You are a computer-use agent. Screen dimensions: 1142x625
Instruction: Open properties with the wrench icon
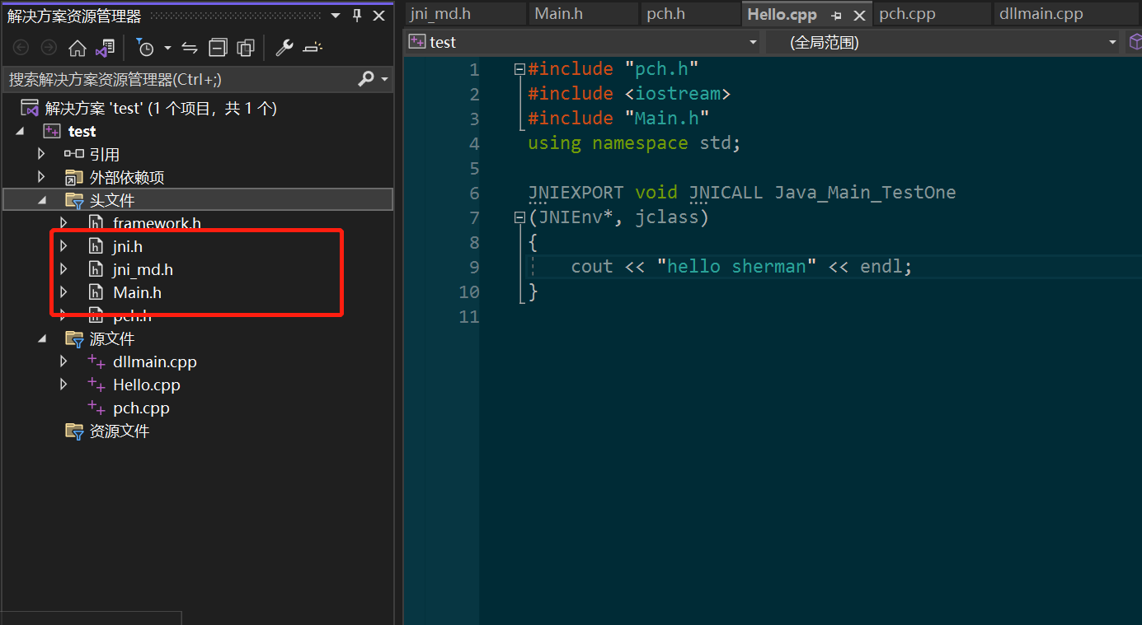click(x=284, y=48)
